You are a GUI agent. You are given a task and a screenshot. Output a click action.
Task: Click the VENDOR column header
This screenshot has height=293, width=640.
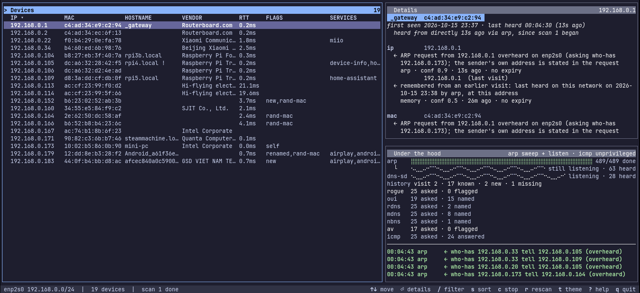point(192,18)
